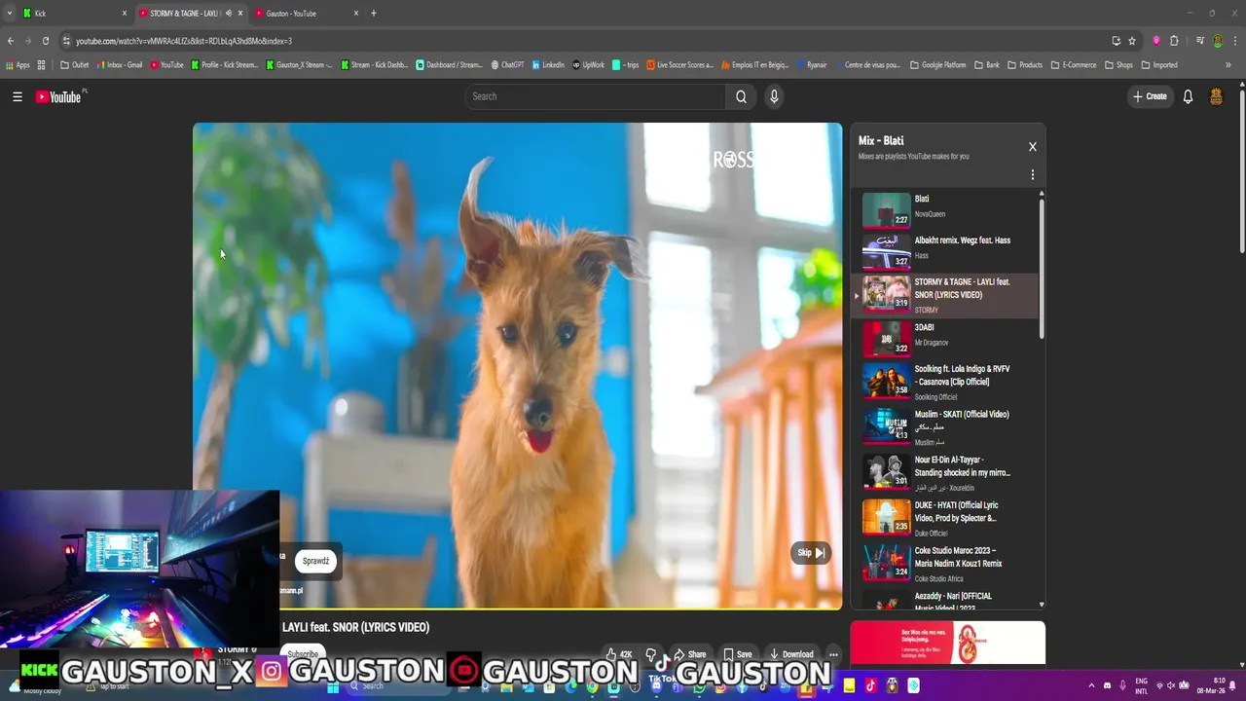Screen dimensions: 1246x701
Task: Open the UpWork bookmark
Action: (588, 65)
